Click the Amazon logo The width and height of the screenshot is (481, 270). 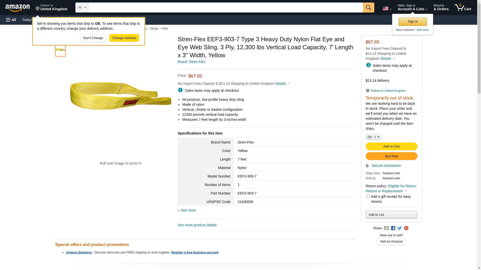click(18, 8)
